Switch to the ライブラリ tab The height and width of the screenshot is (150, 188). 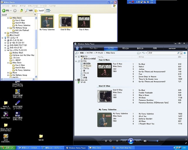111,48
